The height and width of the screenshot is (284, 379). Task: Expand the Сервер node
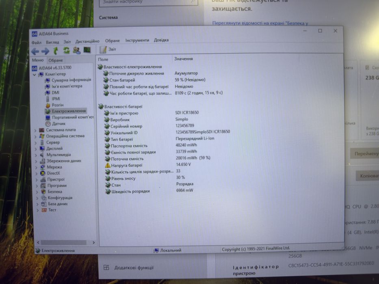click(x=36, y=143)
